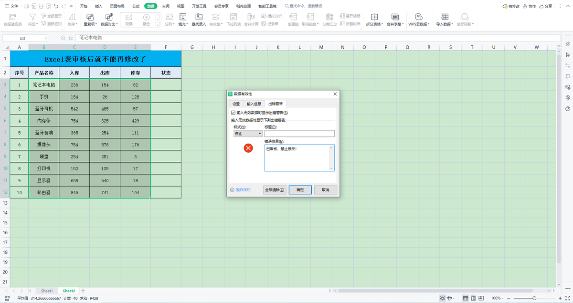
Task: Open the Style (样式) dropdown showing 停止
Action: click(x=247, y=134)
